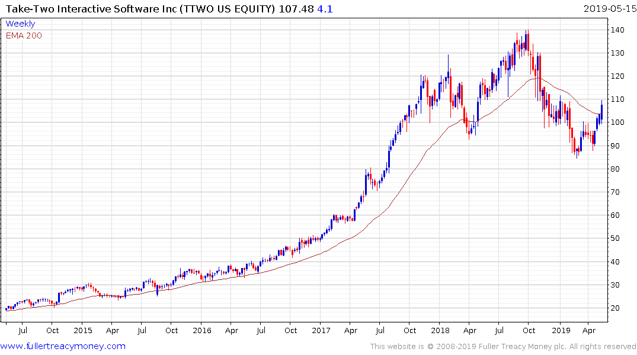Viewport: 637px width, 355px height.
Task: Click the last price value 107.48
Action: click(x=296, y=8)
